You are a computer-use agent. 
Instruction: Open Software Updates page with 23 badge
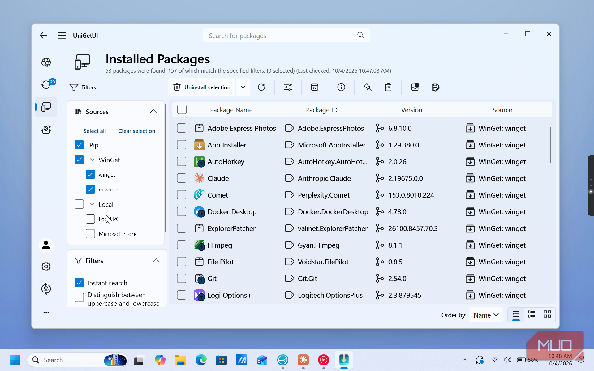(46, 84)
